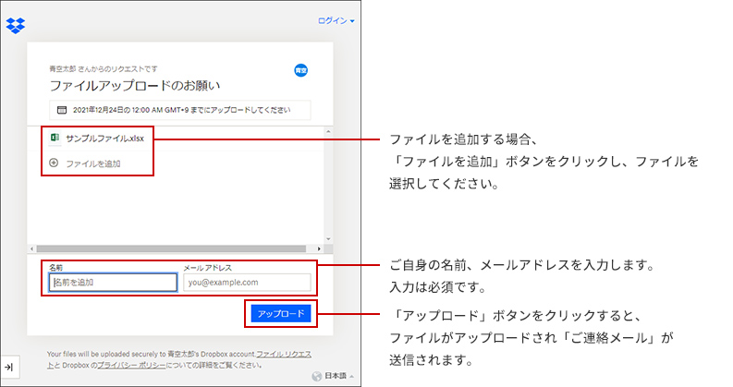
Task: Click the file list scrollbar right arrow
Action: point(318,249)
